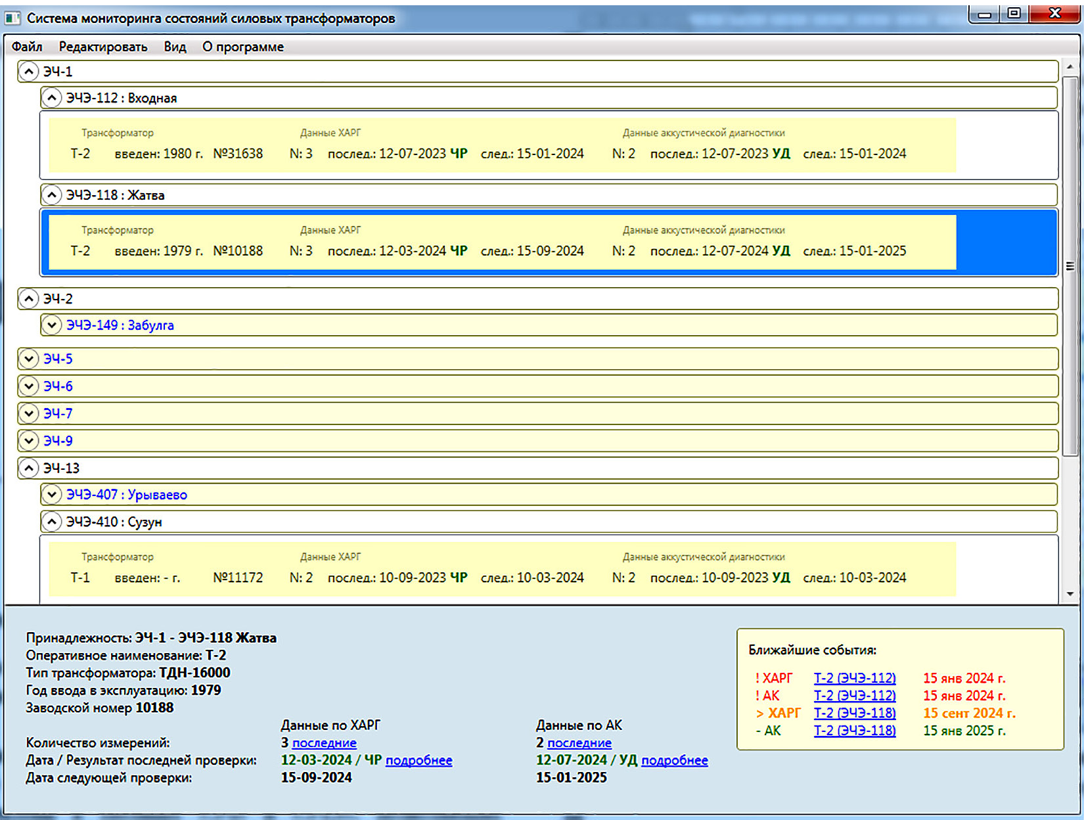Expand the ЭЧ-5 group

pyautogui.click(x=28, y=359)
